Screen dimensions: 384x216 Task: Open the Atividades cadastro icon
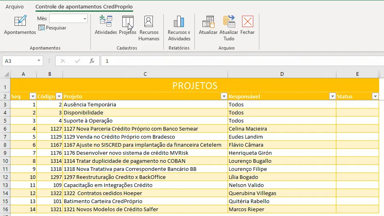106,21
